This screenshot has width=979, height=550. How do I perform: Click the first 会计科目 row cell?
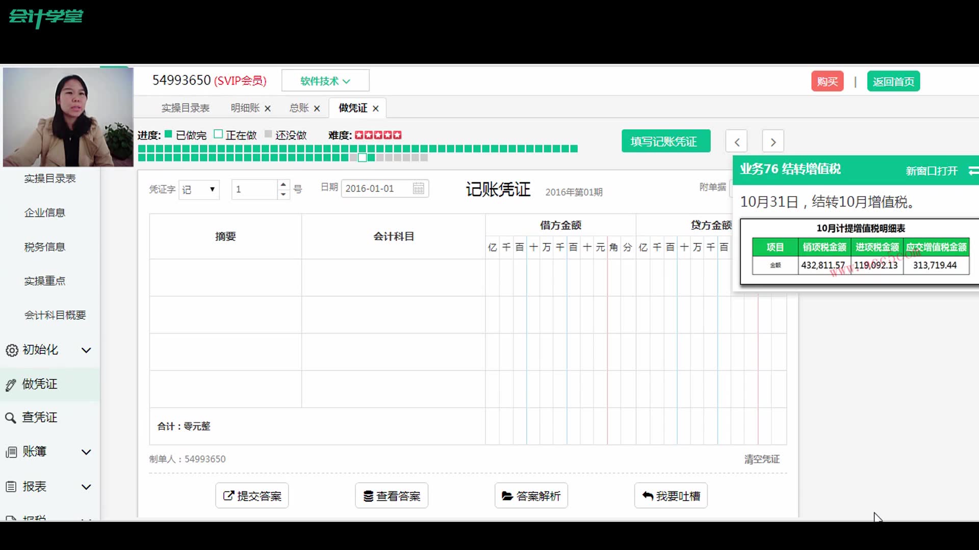pyautogui.click(x=393, y=278)
